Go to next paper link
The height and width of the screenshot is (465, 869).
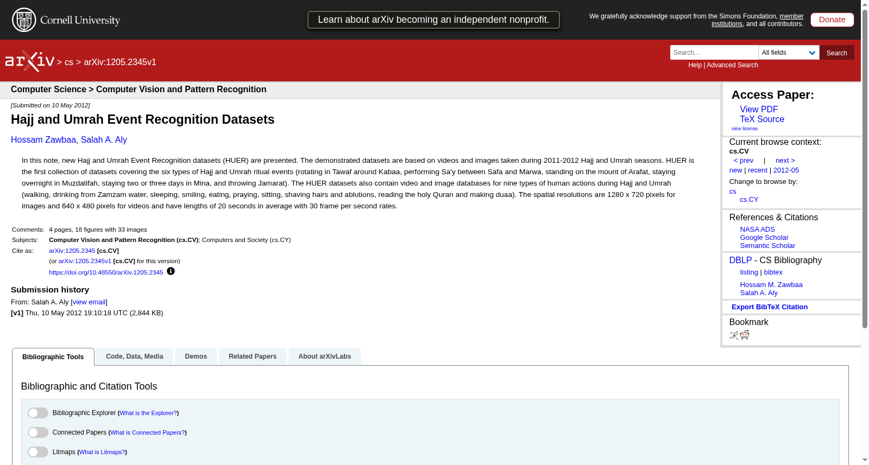[x=785, y=161]
